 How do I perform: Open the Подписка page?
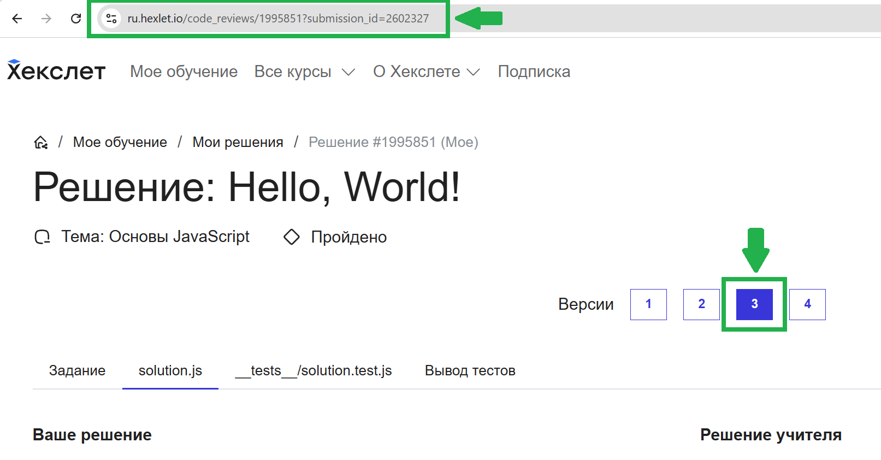coord(534,72)
